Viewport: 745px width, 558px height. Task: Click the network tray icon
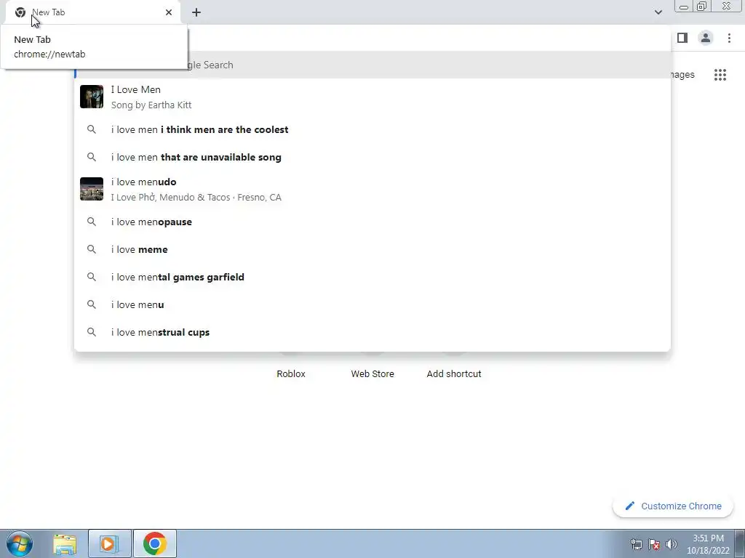636,544
